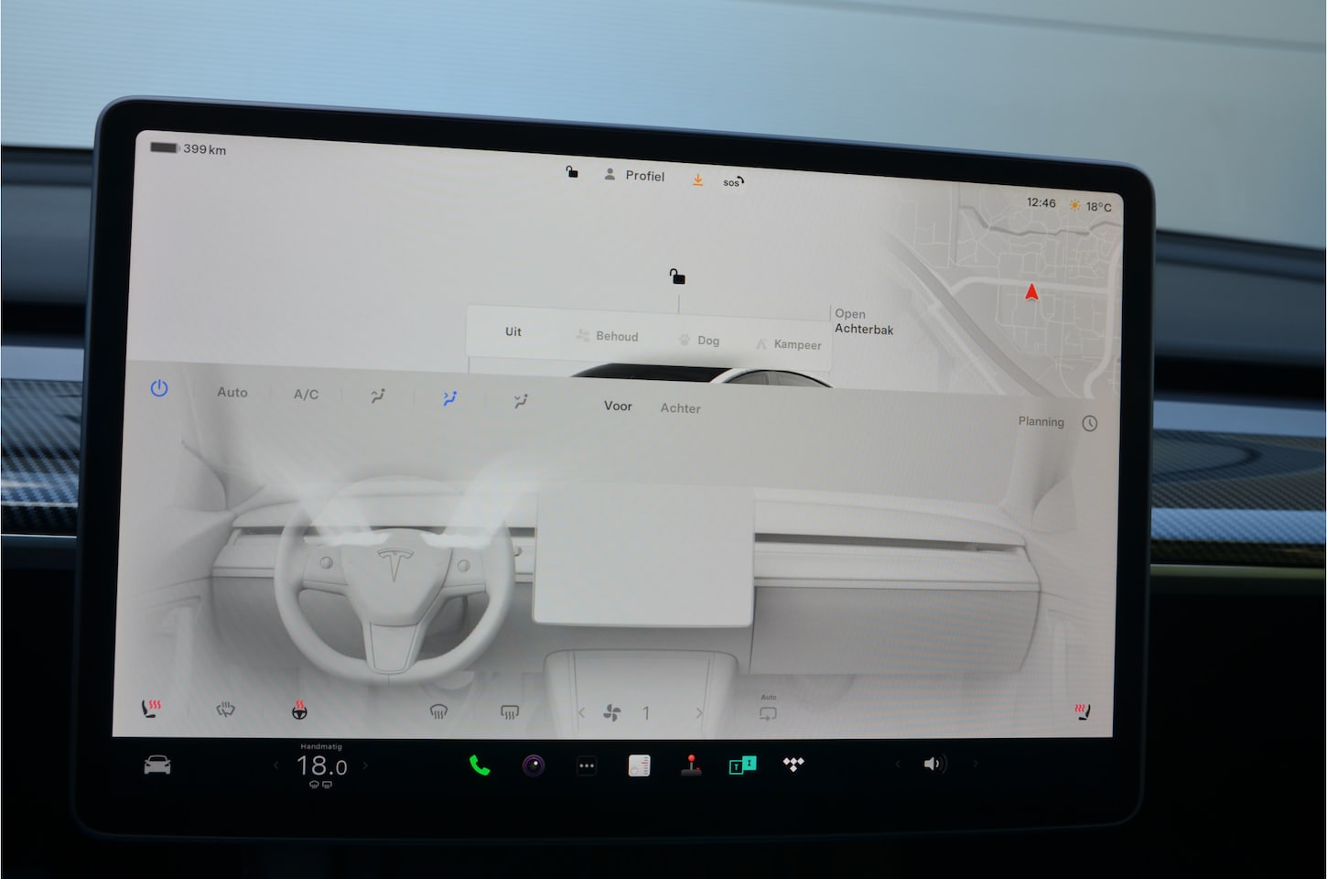Turn off climate with the power icon
The width and height of the screenshot is (1327, 879).
pos(159,388)
